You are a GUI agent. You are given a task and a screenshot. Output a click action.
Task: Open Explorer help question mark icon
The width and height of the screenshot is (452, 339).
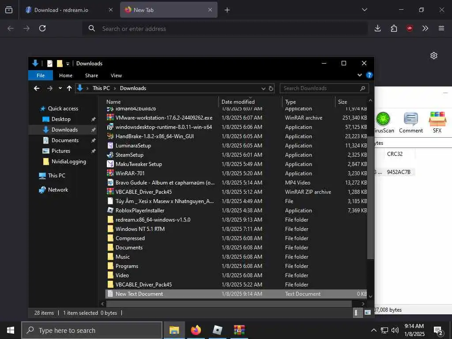click(369, 75)
